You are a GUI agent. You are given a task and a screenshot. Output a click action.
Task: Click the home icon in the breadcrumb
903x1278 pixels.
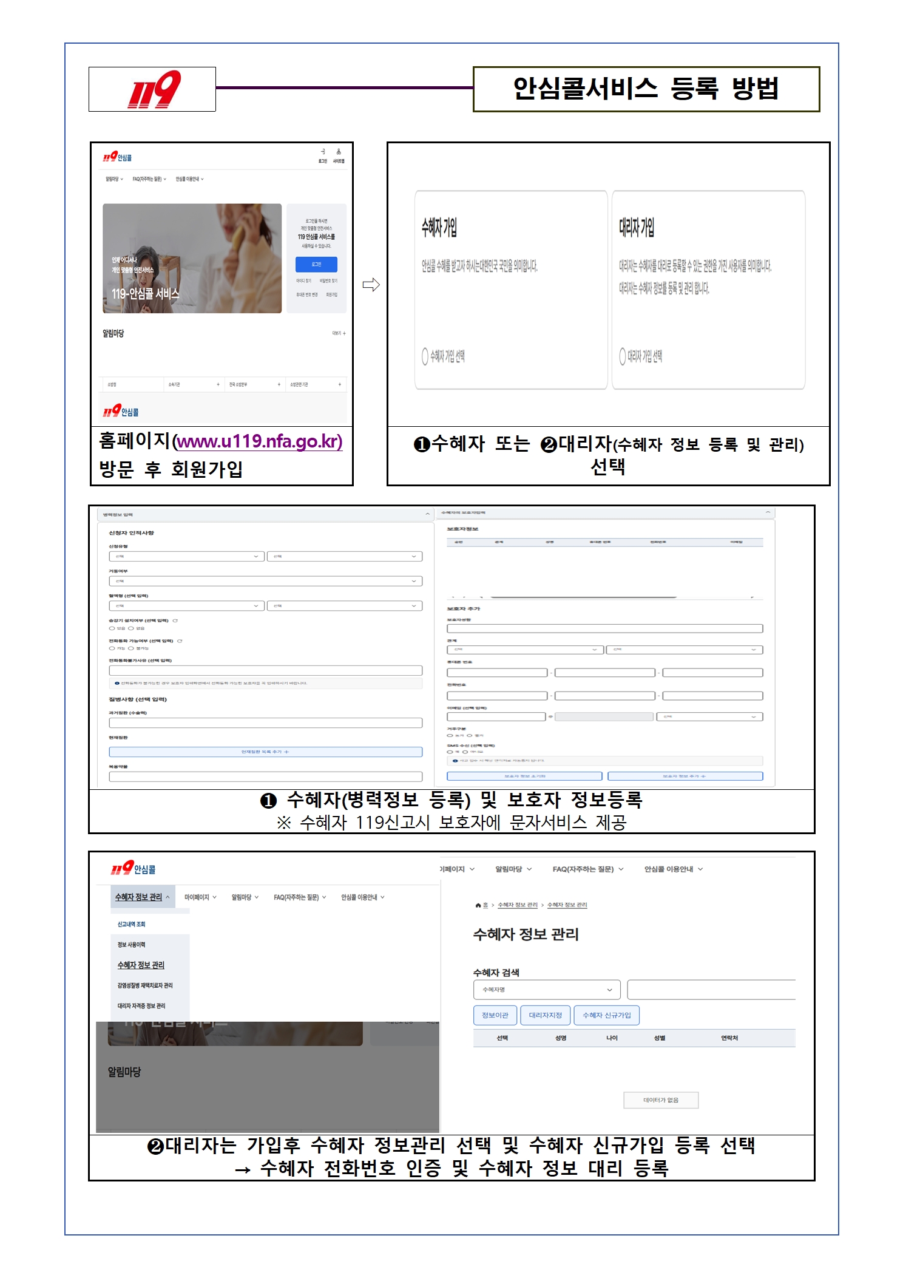[478, 905]
